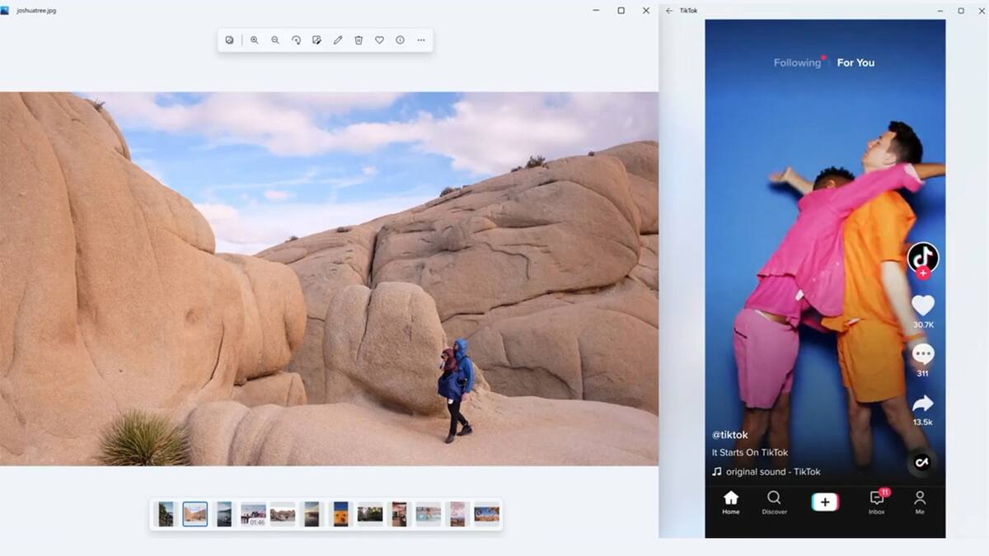Open 'original sound - TikTok' music link

click(773, 472)
